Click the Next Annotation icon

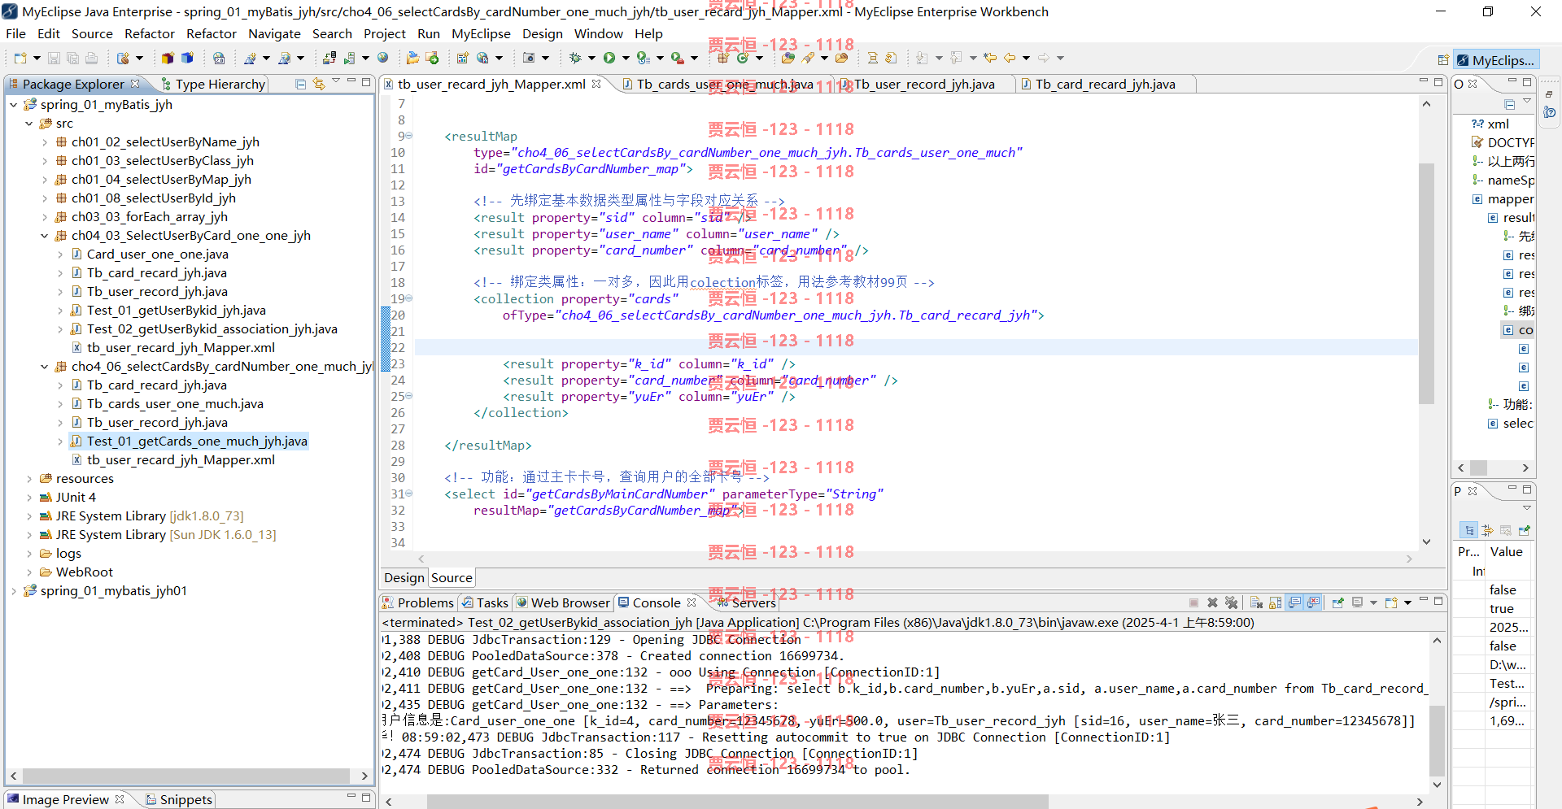pos(922,58)
